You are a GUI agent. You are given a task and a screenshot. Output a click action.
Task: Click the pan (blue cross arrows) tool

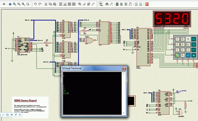point(10,4)
